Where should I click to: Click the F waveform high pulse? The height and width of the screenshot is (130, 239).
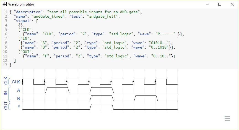point(101,104)
